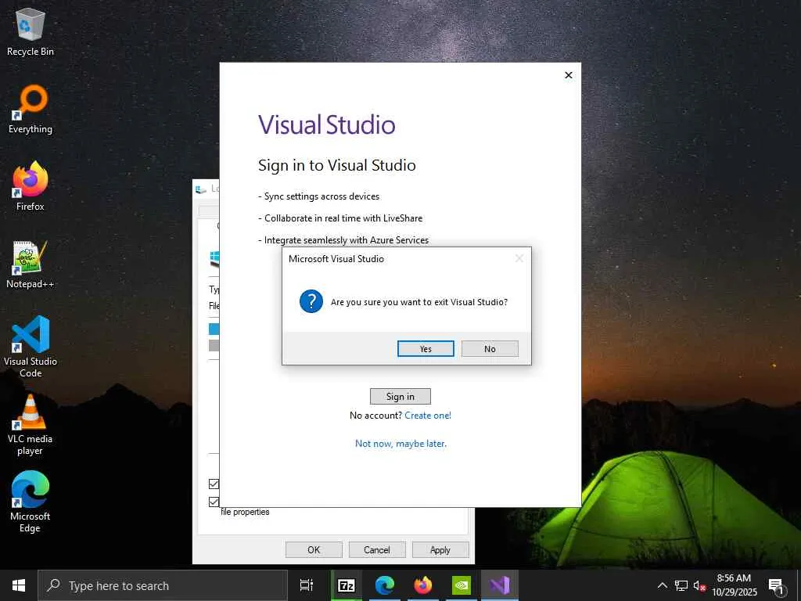Toggle the upper checkbox in properties window
The height and width of the screenshot is (601, 801).
[x=214, y=484]
